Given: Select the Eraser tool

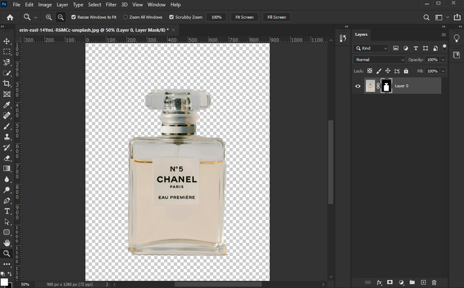Looking at the screenshot, I should (7, 158).
